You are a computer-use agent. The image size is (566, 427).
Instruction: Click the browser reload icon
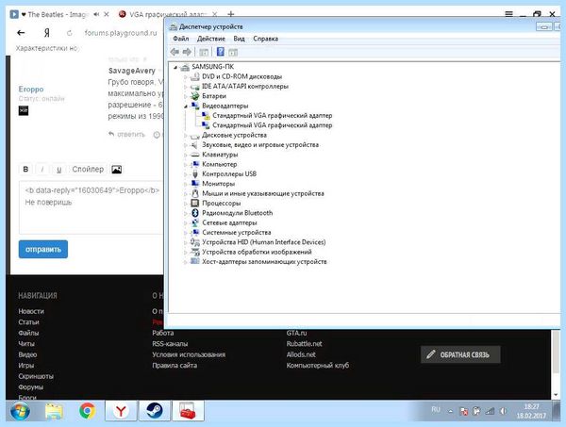pyautogui.click(x=69, y=33)
